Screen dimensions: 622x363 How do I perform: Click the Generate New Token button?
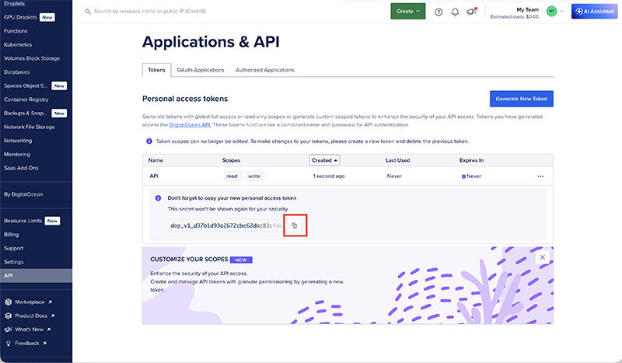[521, 99]
